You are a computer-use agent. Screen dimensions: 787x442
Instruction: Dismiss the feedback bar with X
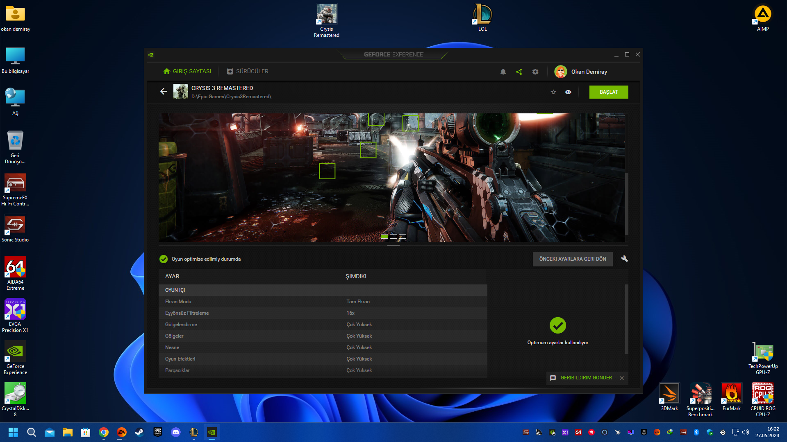[622, 378]
